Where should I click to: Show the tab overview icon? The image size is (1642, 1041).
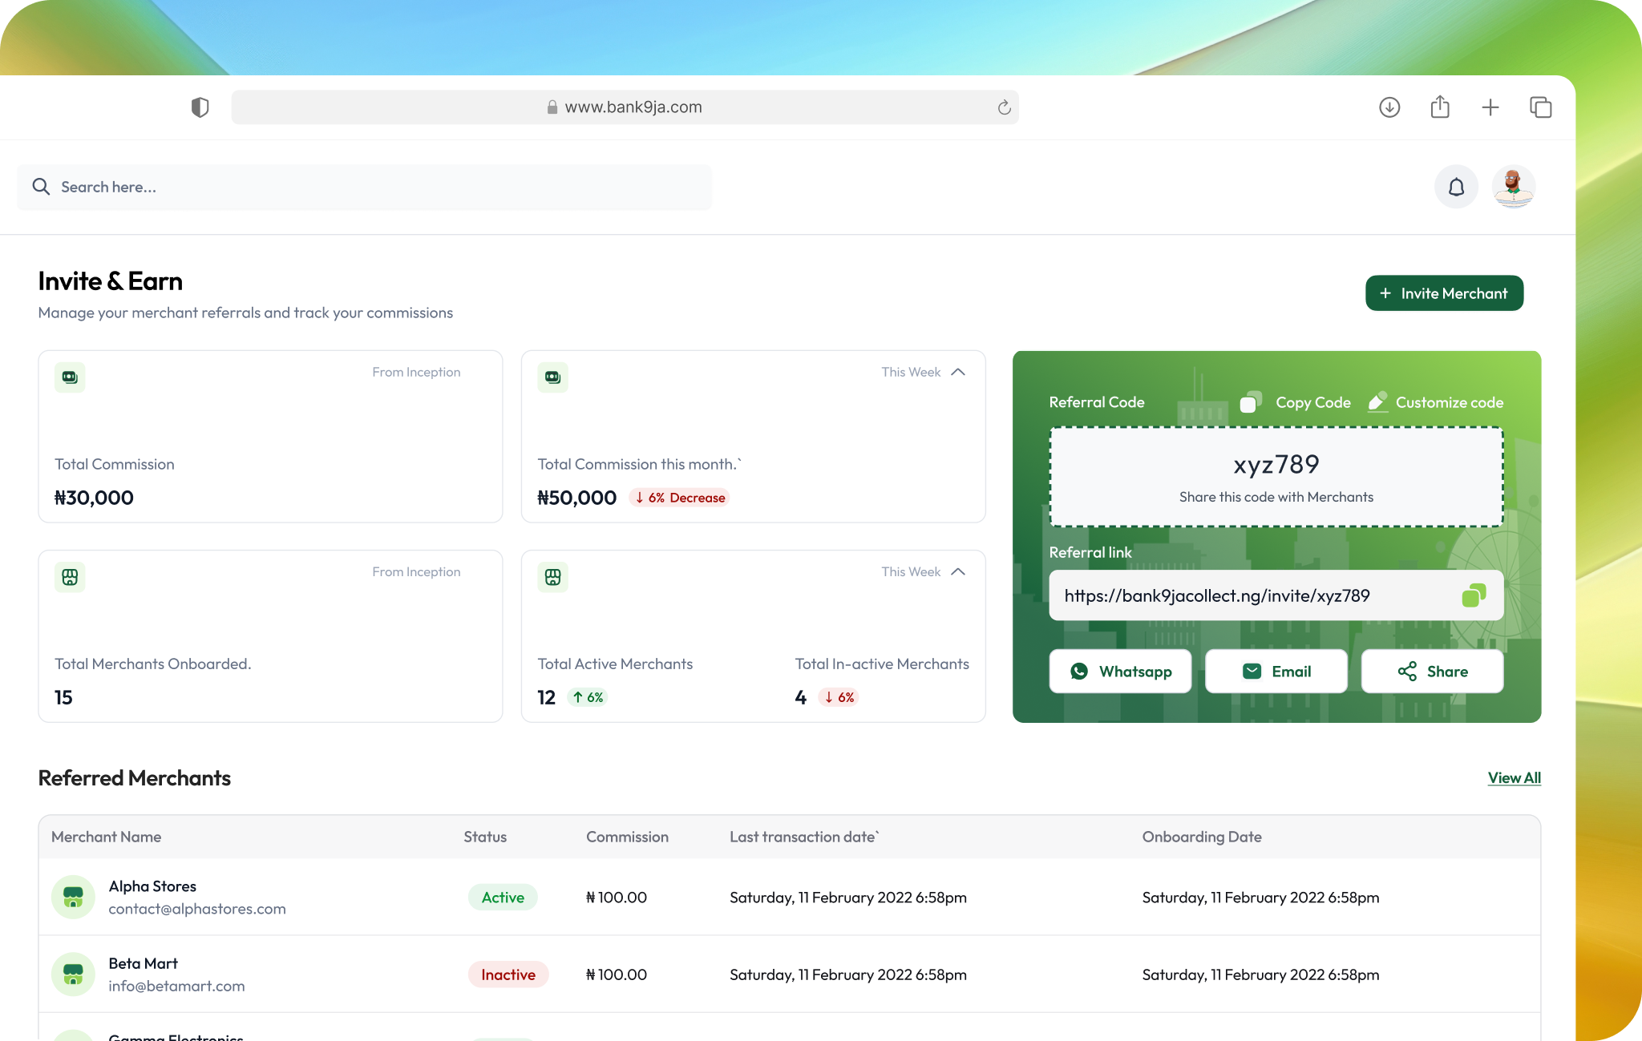point(1540,107)
